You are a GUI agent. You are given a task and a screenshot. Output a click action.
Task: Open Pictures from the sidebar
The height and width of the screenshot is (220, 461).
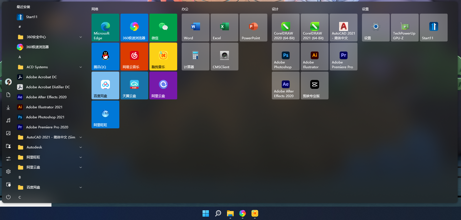coord(8,133)
